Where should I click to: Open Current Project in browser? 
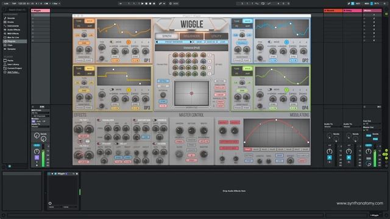pos(15,68)
